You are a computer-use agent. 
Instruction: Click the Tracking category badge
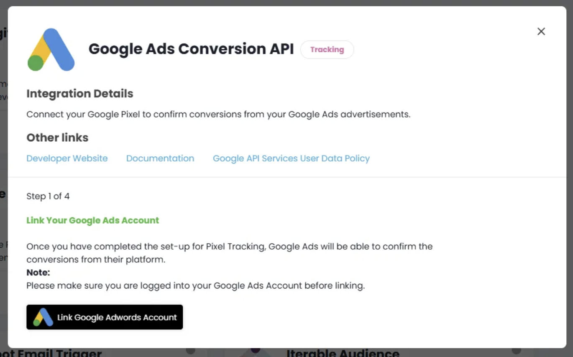click(x=327, y=49)
